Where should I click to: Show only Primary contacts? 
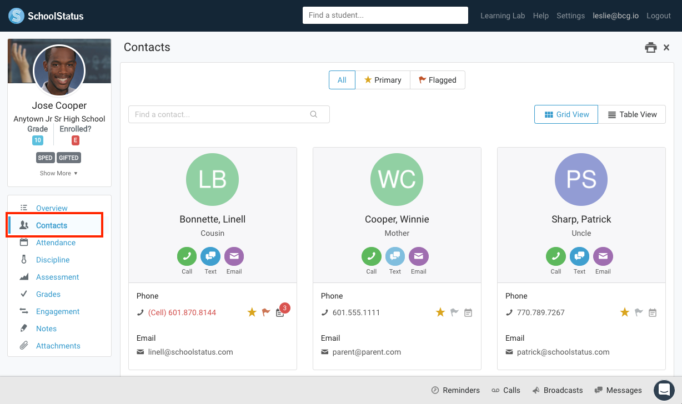point(383,80)
